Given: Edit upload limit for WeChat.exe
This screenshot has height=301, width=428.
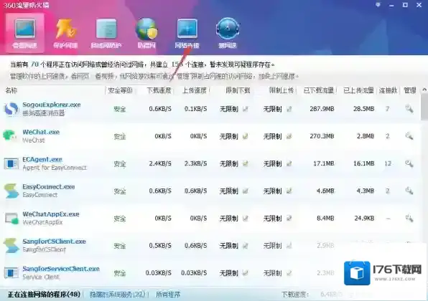Looking at the screenshot, I should (289, 136).
